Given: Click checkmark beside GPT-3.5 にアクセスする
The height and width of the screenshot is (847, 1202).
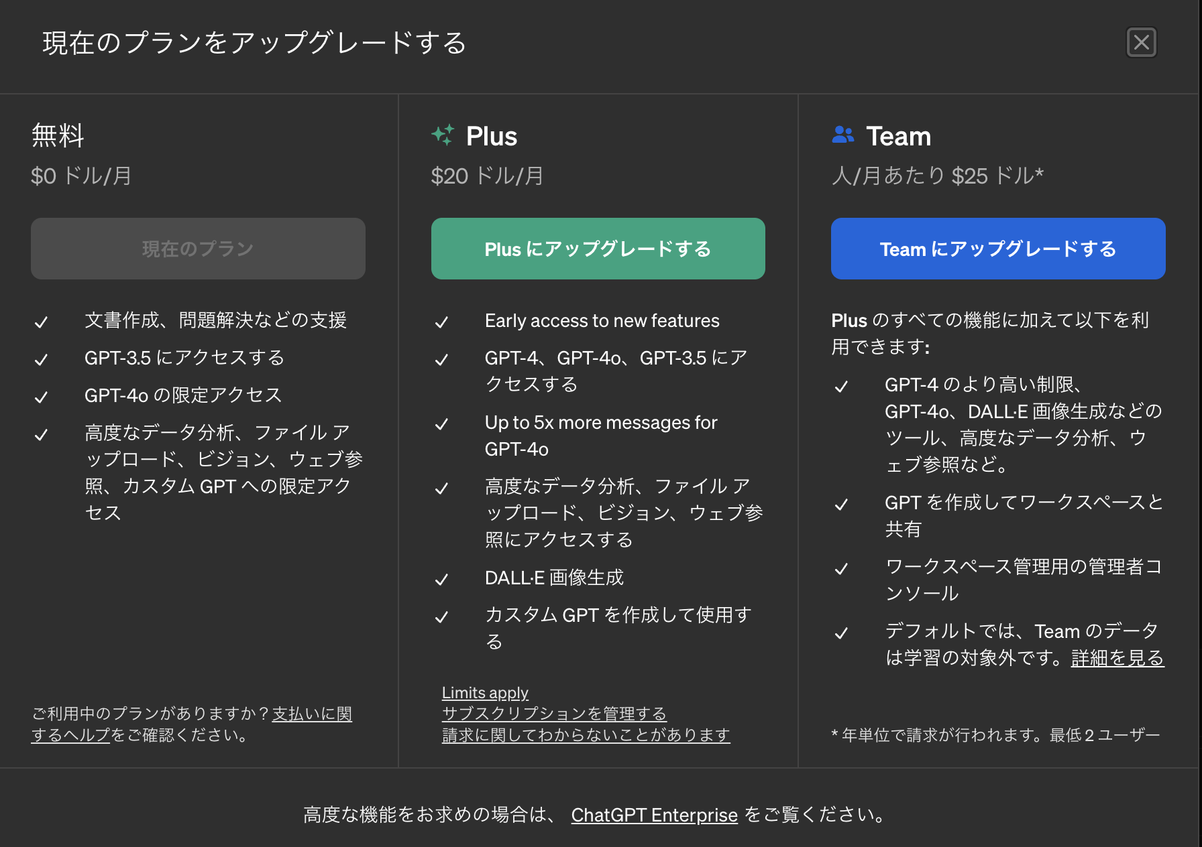Looking at the screenshot, I should point(41,360).
